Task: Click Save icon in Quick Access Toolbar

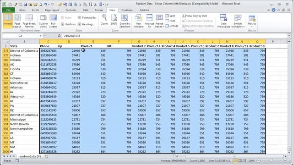Action: coord(25,4)
